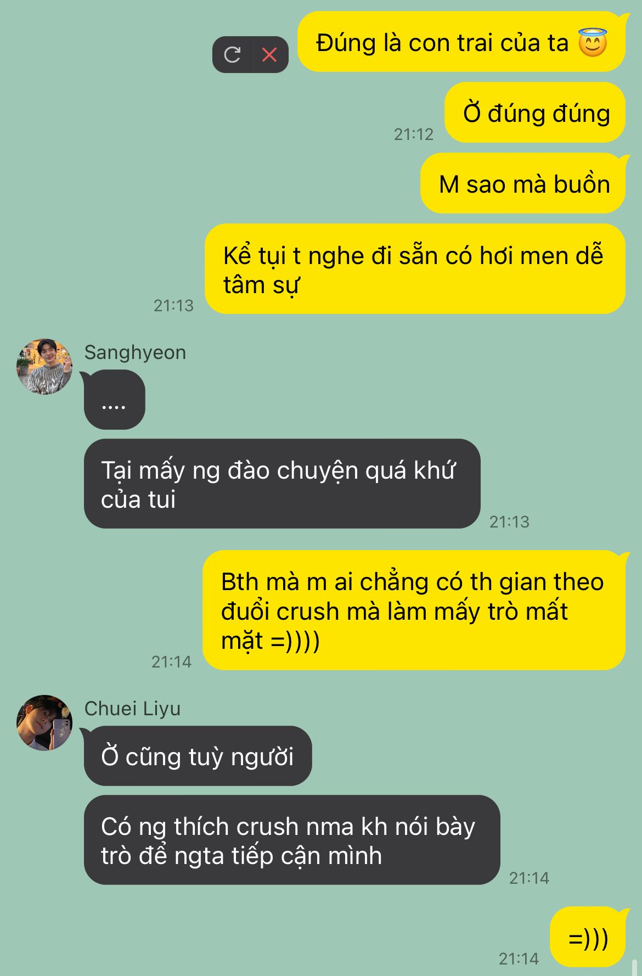The image size is (642, 976).
Task: Select the 'Ờ đúng đúng' message bubble
Action: [x=535, y=113]
